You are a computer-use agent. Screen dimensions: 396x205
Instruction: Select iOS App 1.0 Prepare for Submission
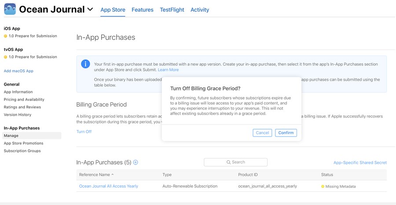(x=30, y=36)
